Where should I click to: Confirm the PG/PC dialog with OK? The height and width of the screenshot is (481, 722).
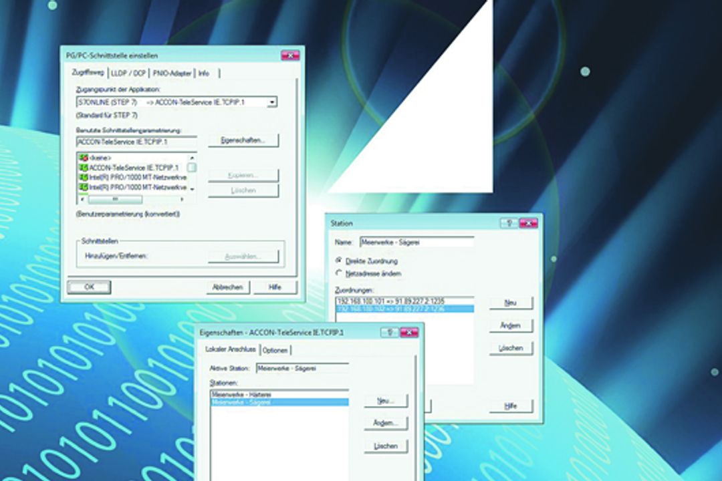click(89, 287)
